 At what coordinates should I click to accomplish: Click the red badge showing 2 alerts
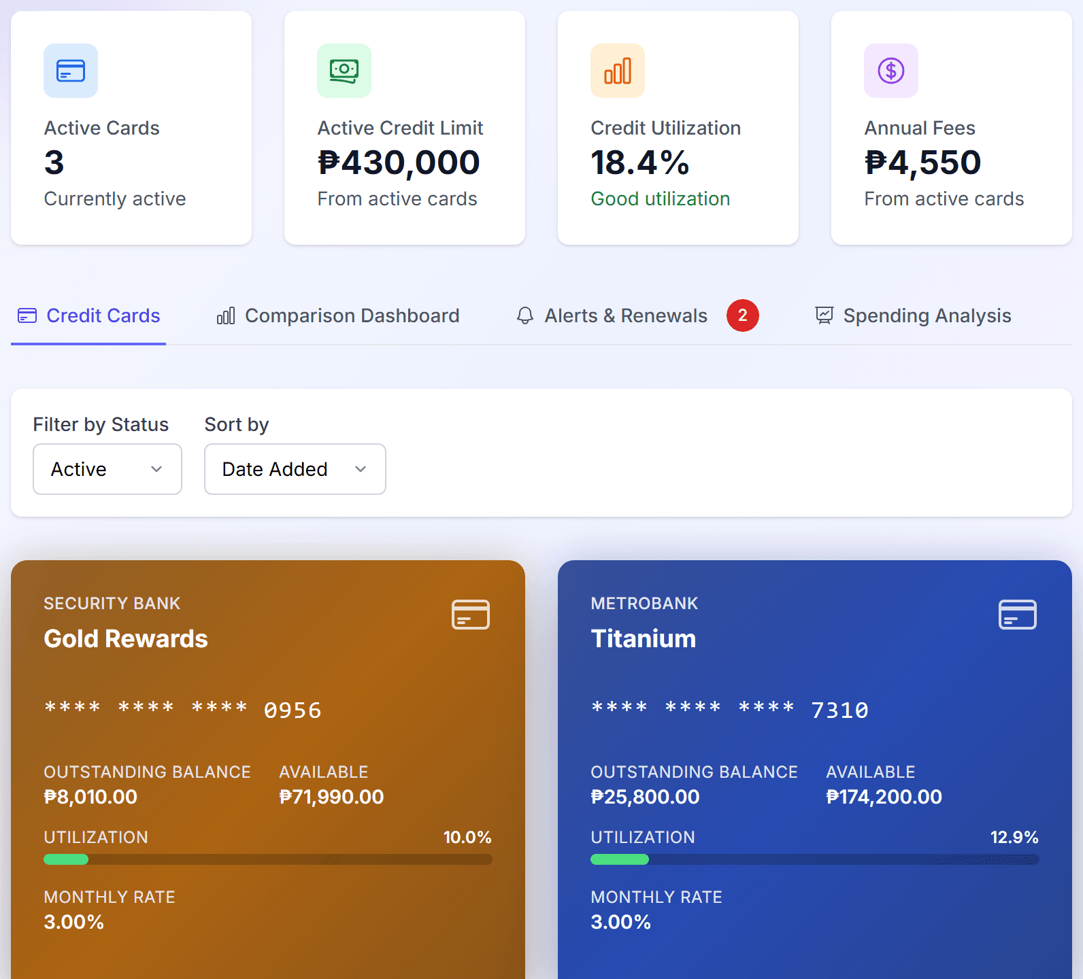(x=743, y=315)
